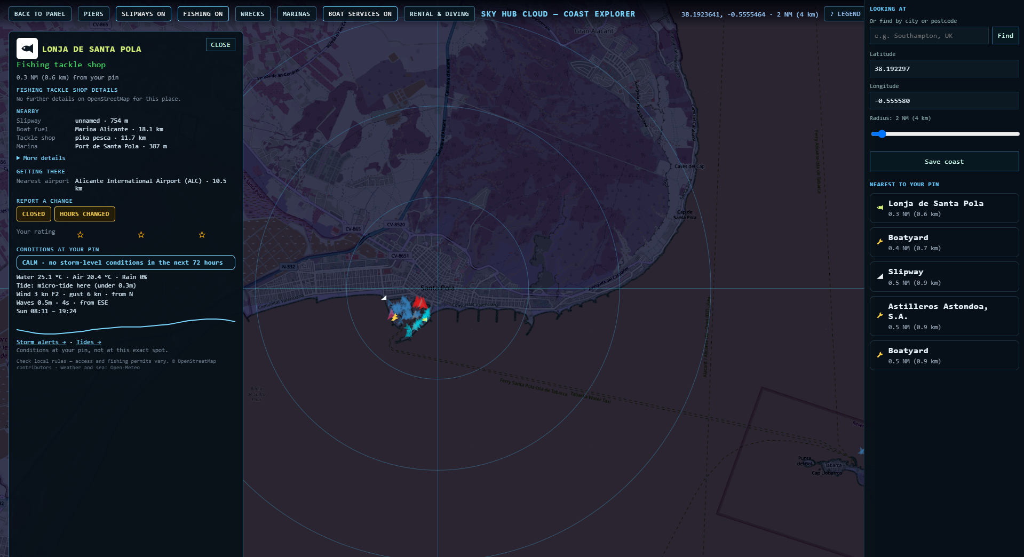
Task: Focus the city or postcode search field
Action: (x=929, y=36)
